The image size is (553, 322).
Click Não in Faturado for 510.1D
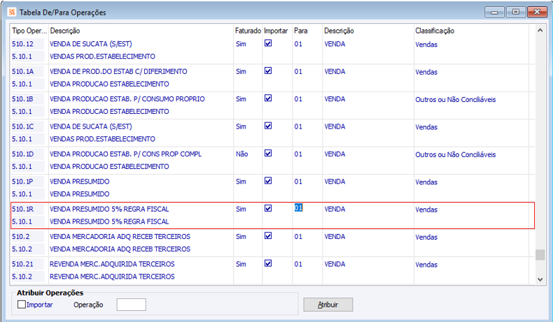[242, 154]
